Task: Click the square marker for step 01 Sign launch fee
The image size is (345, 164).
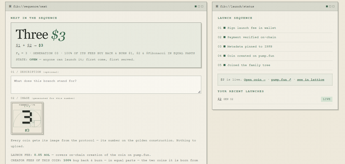Action: pos(224,28)
